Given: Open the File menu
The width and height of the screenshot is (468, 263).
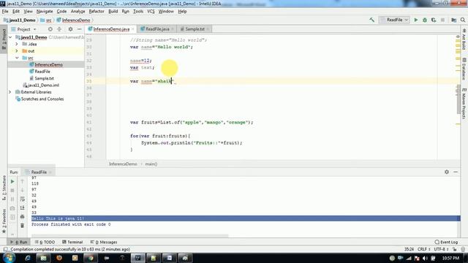Looking at the screenshot, I should tap(5, 12).
